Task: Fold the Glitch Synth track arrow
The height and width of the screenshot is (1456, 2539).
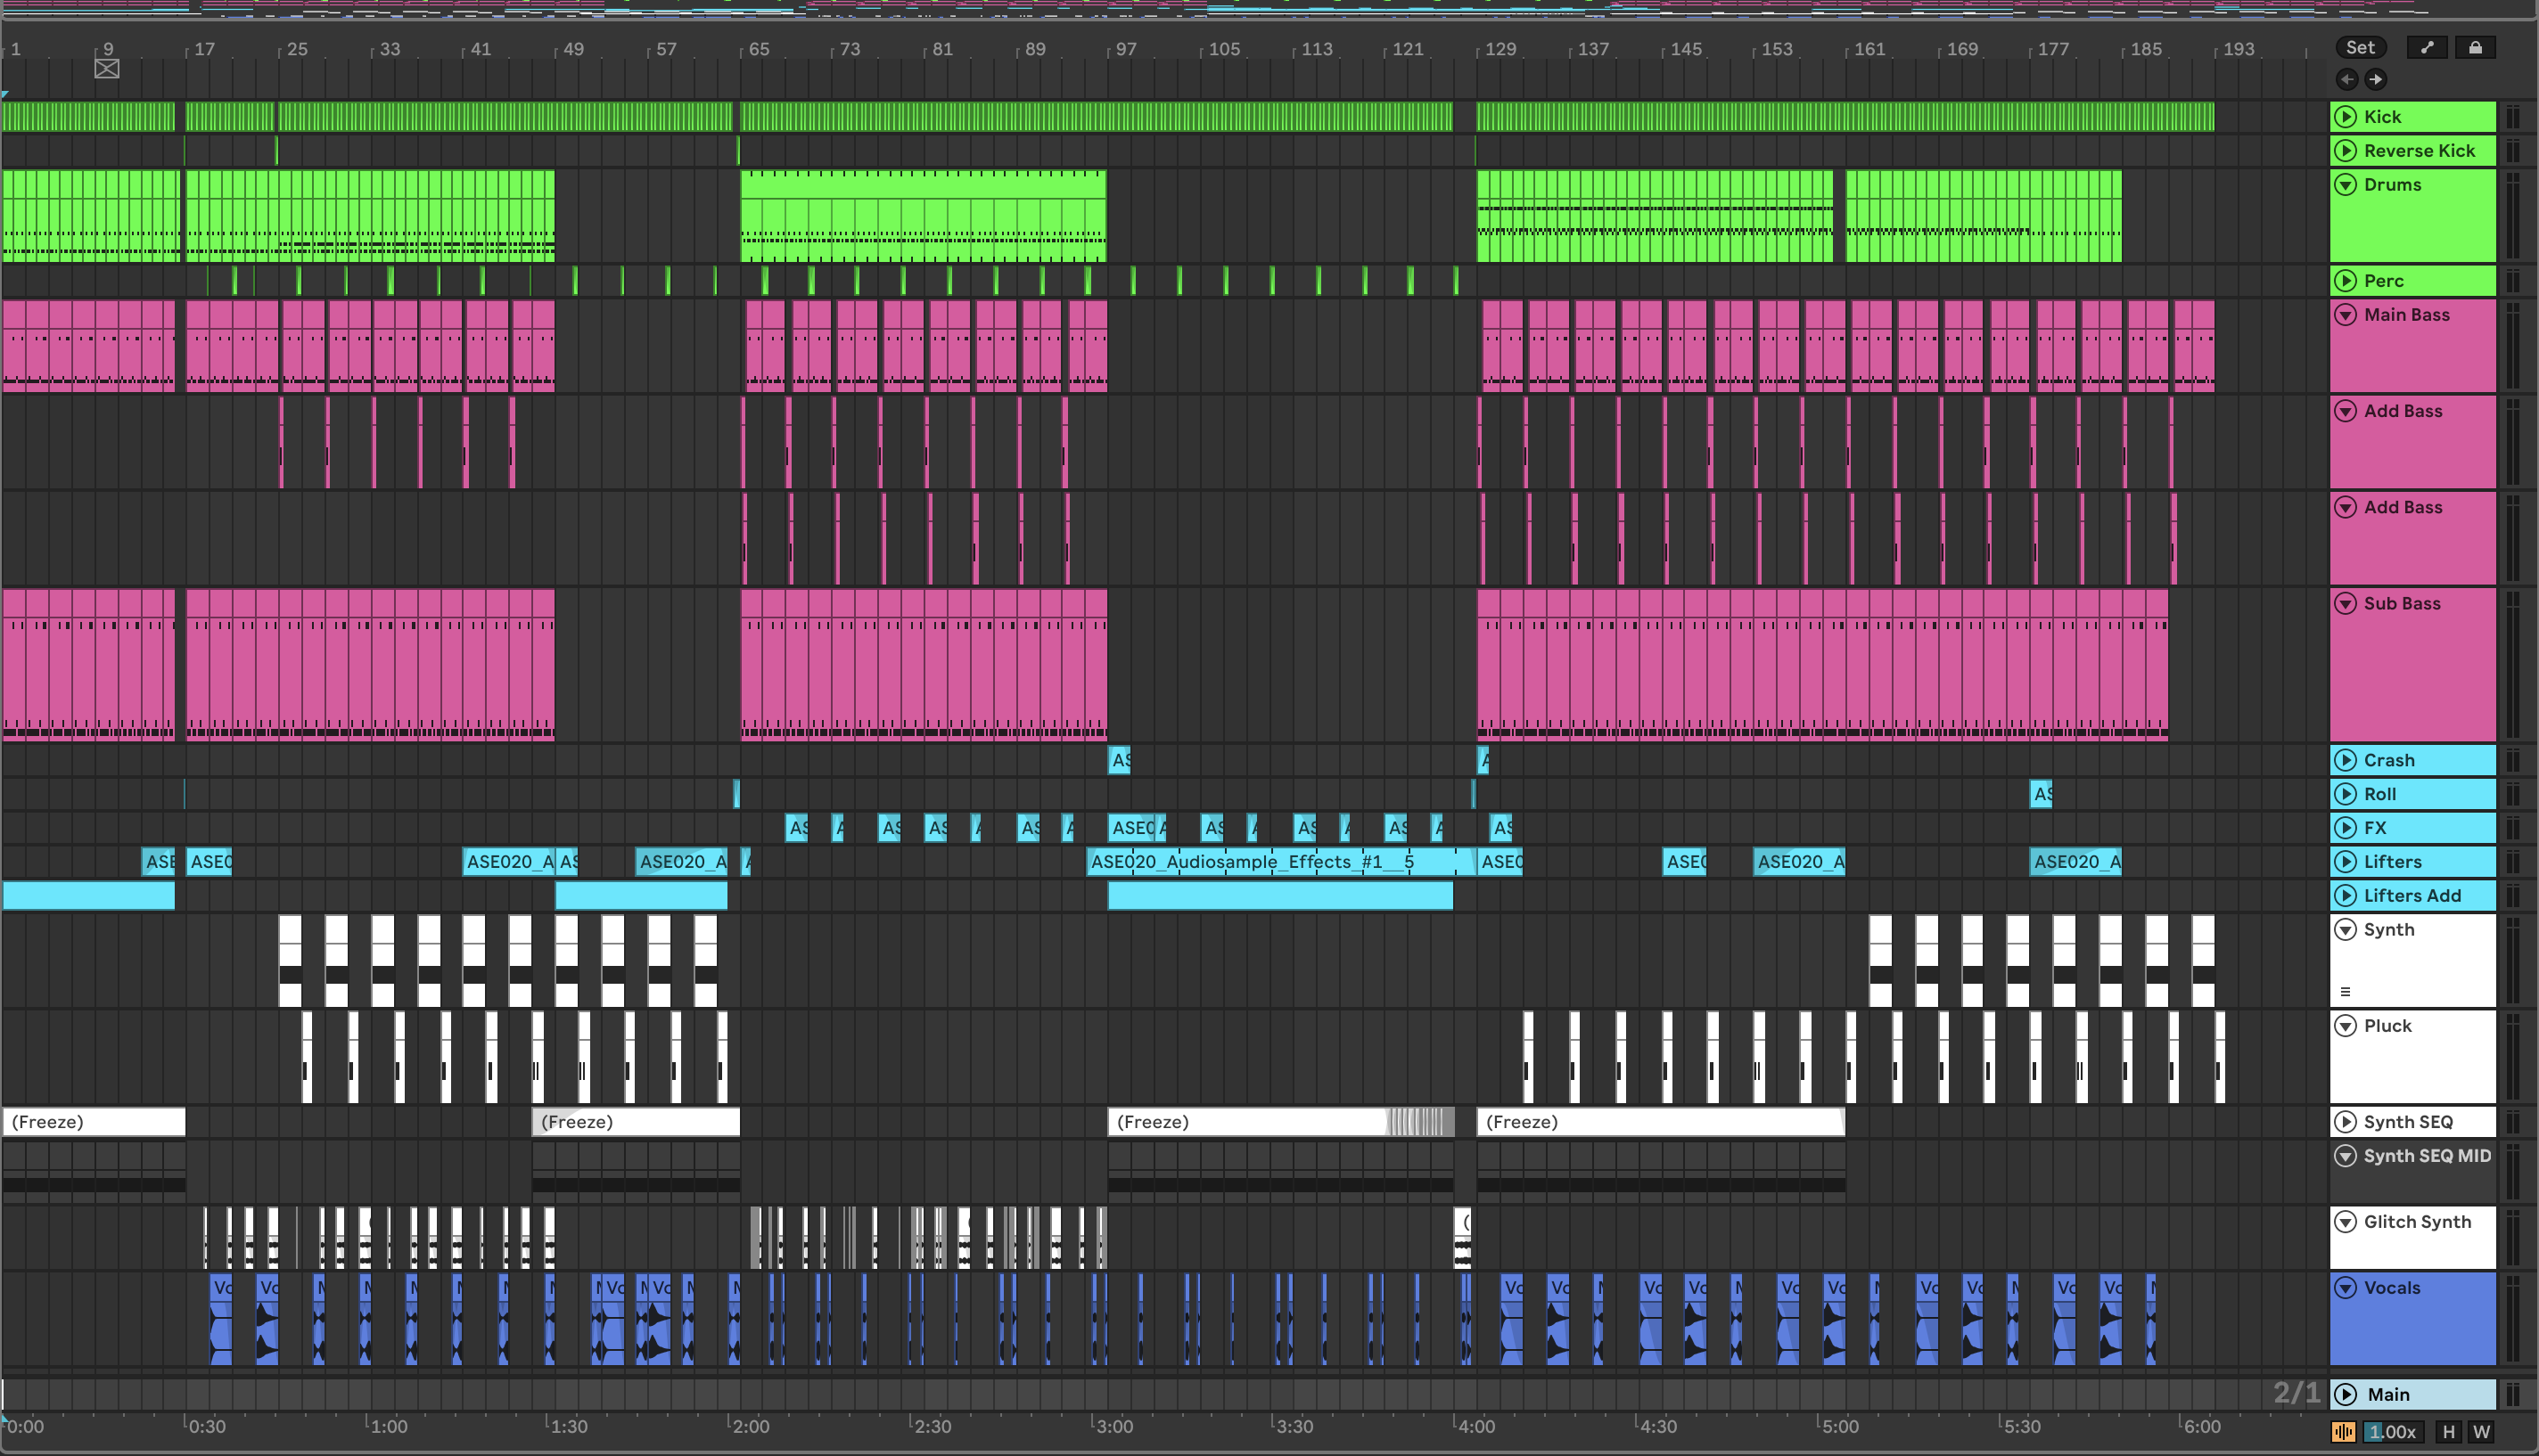Action: (2345, 1222)
